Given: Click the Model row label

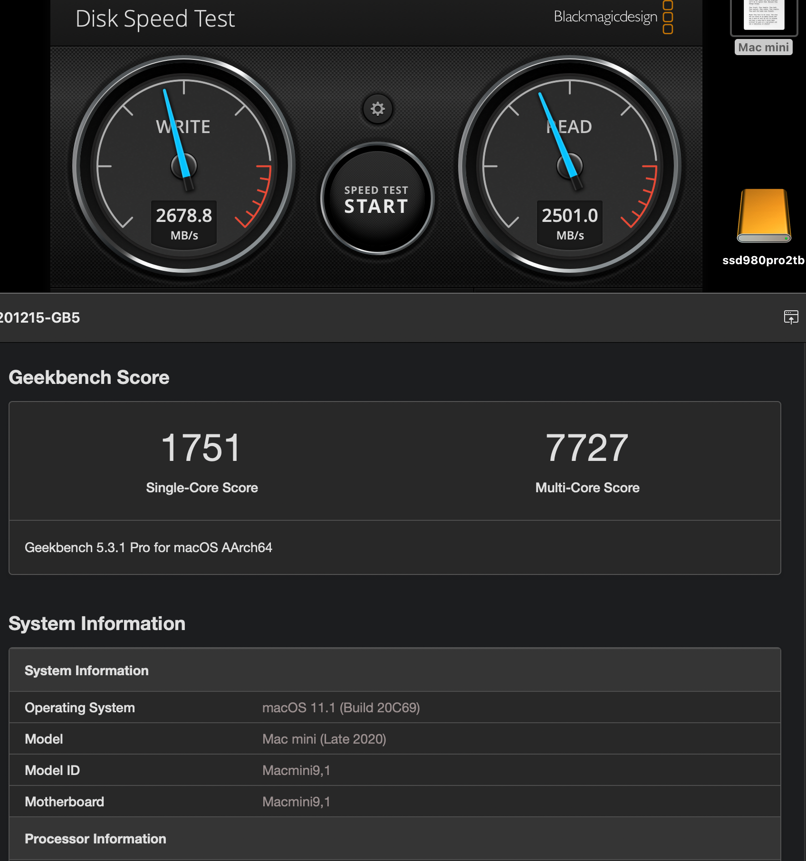Looking at the screenshot, I should (44, 739).
